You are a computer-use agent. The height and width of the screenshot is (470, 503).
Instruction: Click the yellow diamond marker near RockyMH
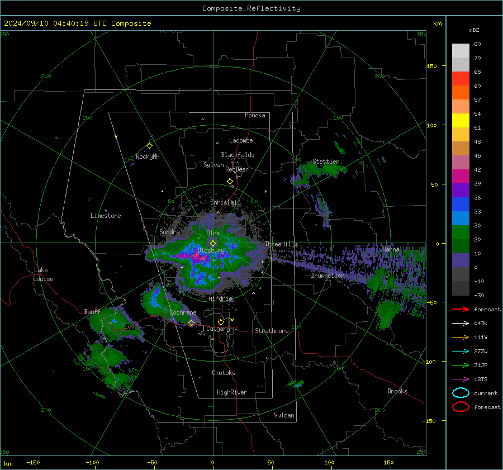[x=149, y=146]
